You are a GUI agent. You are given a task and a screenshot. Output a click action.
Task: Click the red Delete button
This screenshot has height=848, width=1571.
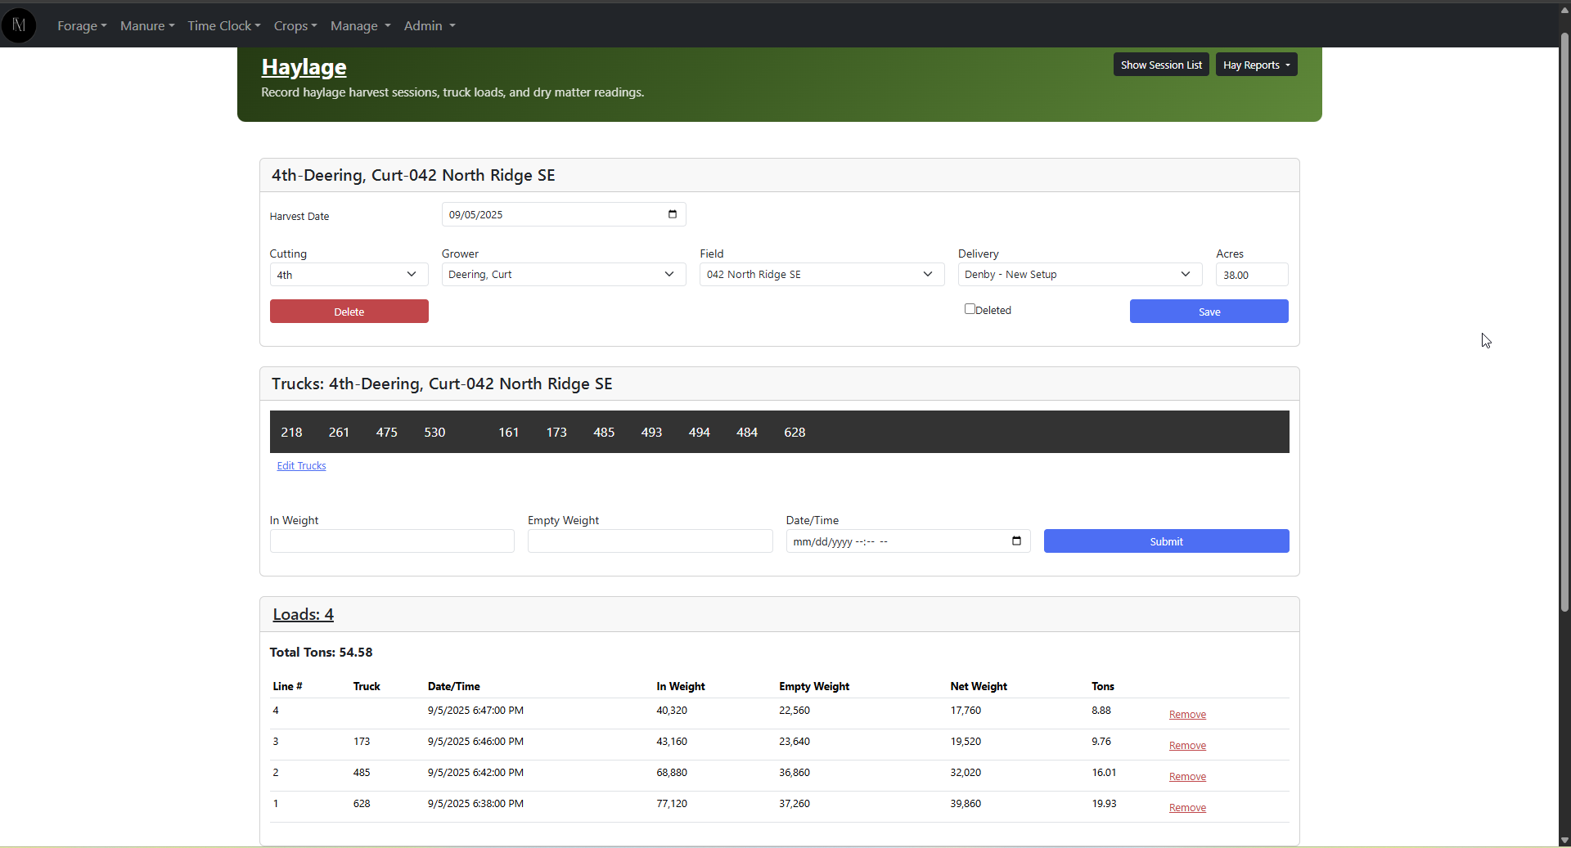[349, 312]
